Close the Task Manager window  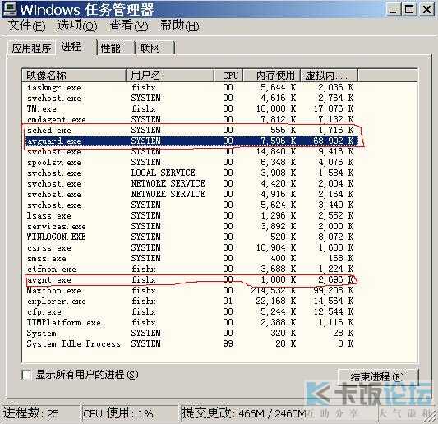tap(426, 10)
